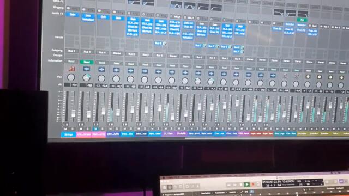Toggle input monitoring I on Strings channel
Viewport: 349px width, 196px height.
64,124
